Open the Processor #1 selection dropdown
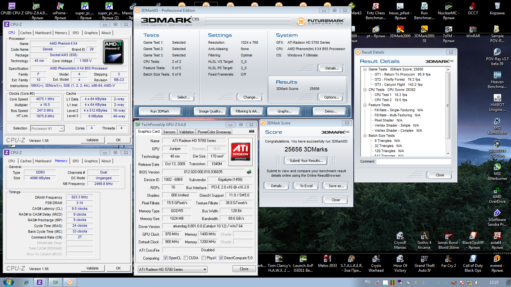The image size is (511, 287). point(47,129)
